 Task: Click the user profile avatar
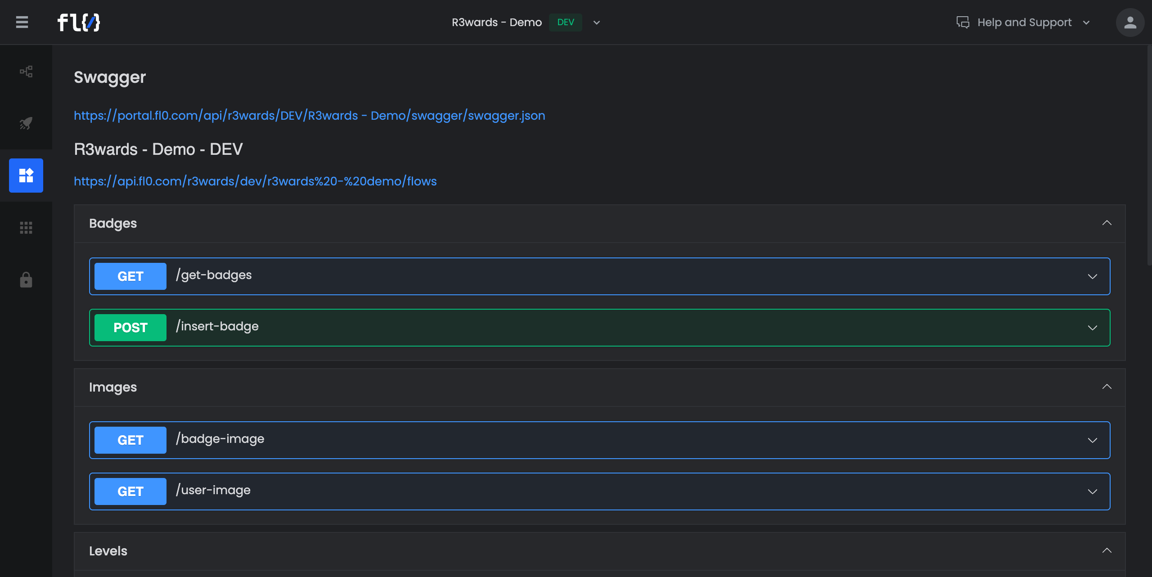coord(1130,22)
